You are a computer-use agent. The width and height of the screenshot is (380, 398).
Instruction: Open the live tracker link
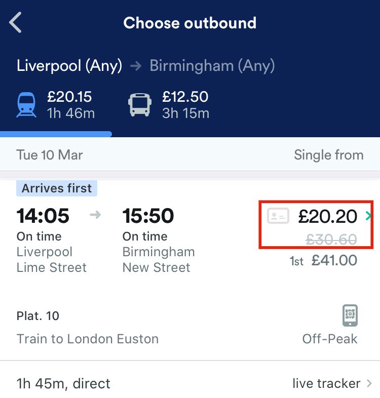pyautogui.click(x=326, y=384)
